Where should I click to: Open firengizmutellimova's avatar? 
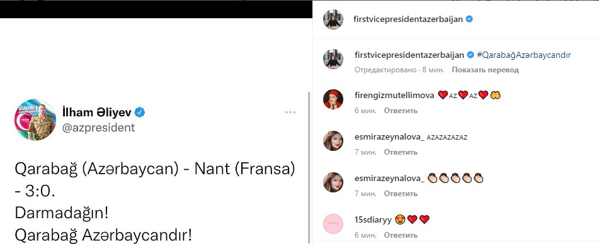(x=333, y=99)
